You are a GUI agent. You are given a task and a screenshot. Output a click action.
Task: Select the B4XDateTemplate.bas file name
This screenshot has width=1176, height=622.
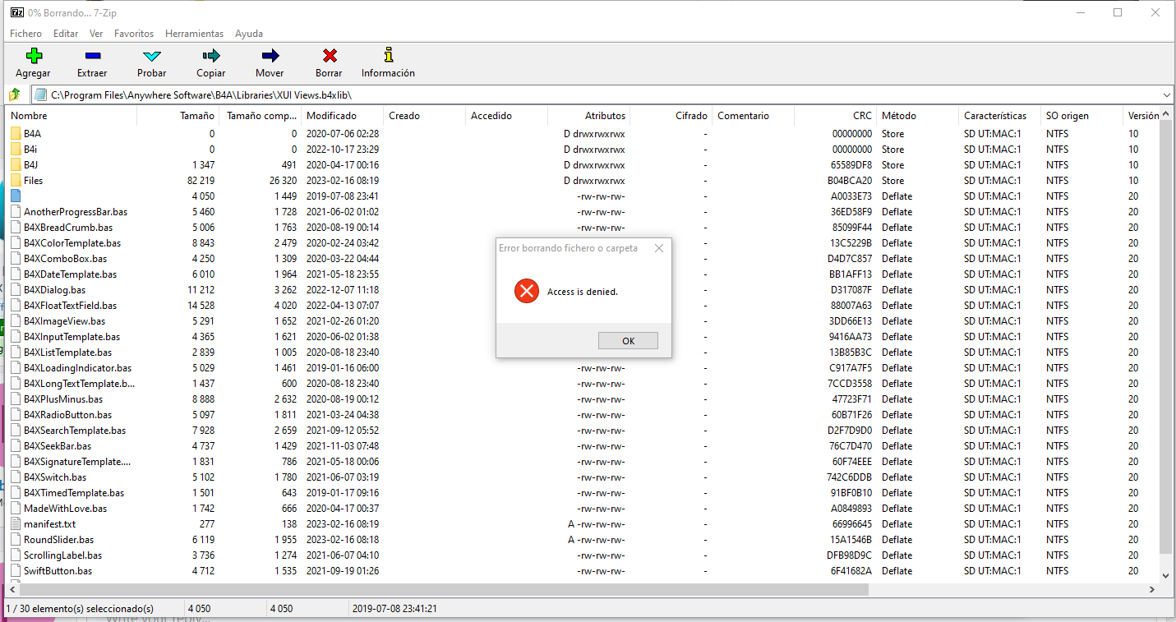70,274
